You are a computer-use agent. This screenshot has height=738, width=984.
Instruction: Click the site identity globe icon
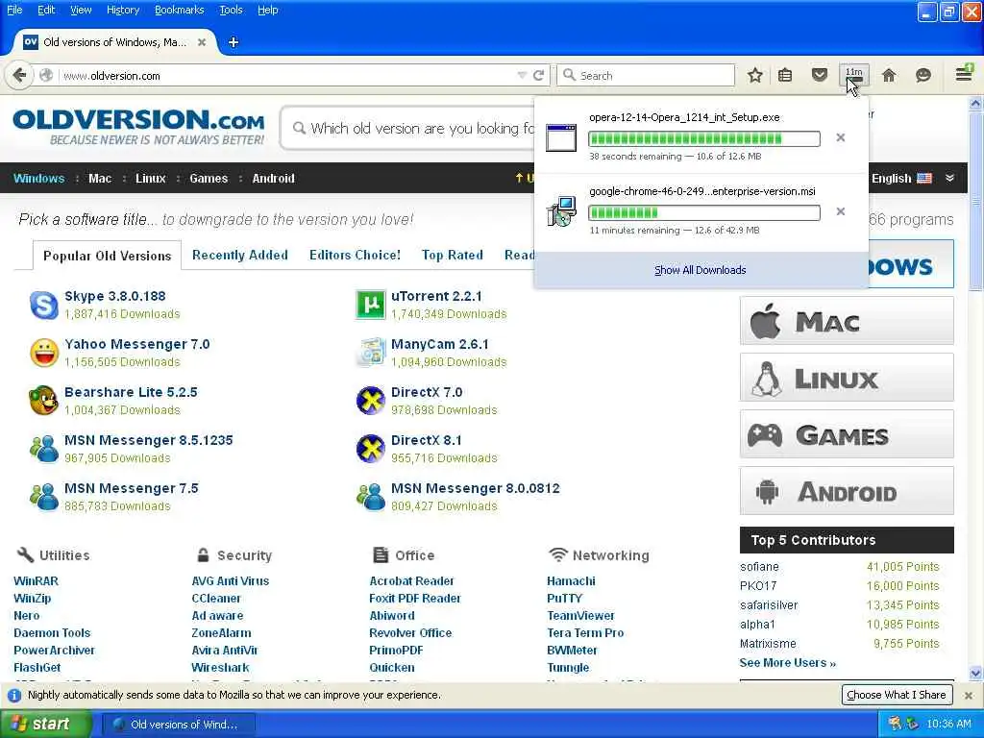(46, 75)
